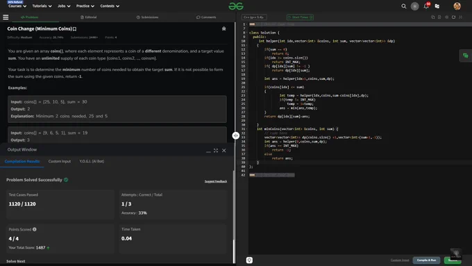
Task: Click the Coin Change (Minimum Coins) title
Action: [40, 29]
